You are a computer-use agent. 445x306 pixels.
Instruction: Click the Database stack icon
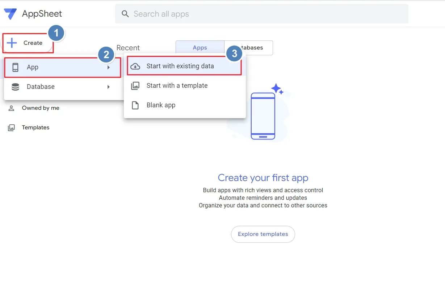click(x=15, y=87)
